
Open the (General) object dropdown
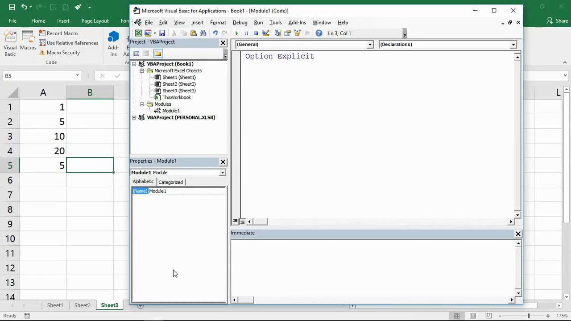click(370, 45)
